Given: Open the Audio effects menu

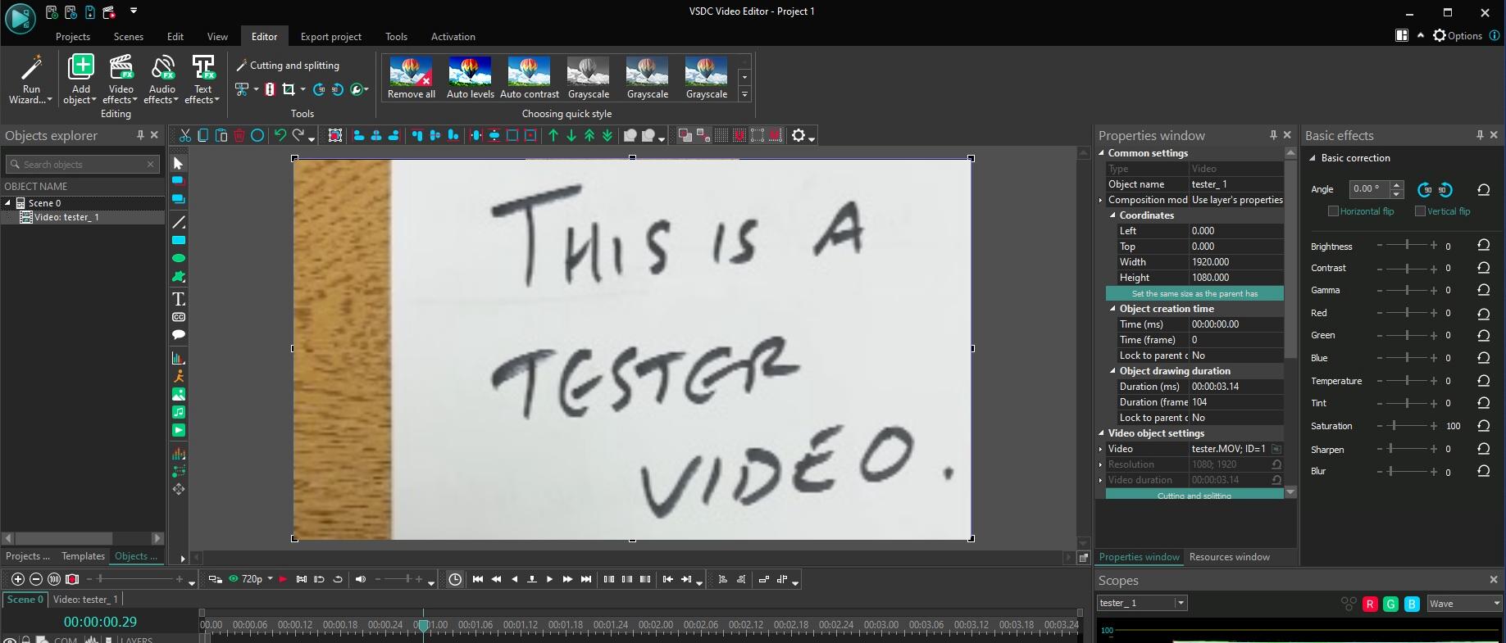Looking at the screenshot, I should click(x=162, y=79).
